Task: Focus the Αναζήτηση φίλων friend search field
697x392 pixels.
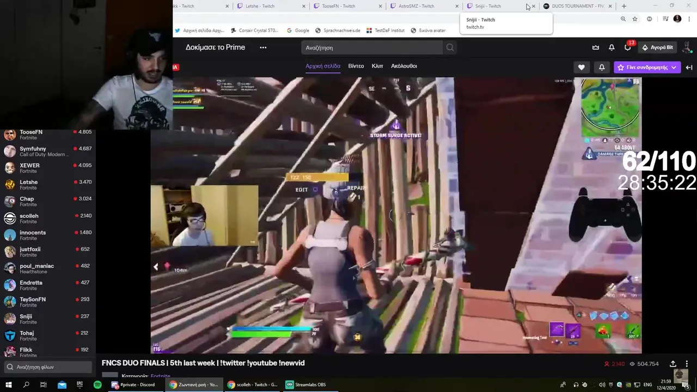Action: [48, 367]
